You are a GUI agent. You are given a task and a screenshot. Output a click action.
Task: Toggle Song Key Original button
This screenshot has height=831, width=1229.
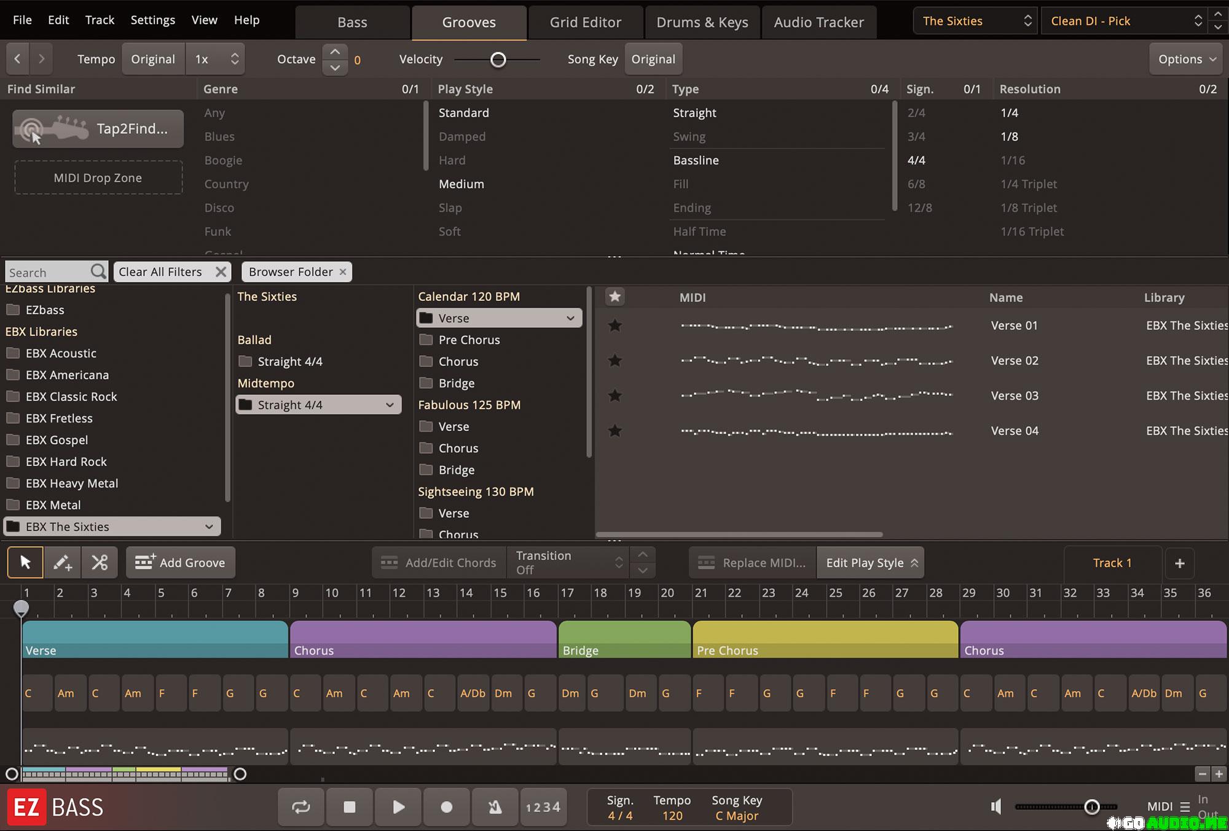653,59
